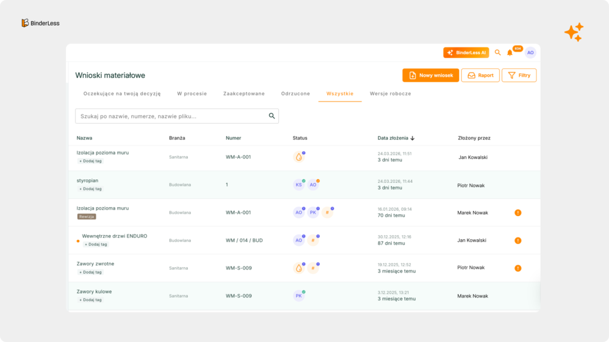Open the Filtry filter panel
The width and height of the screenshot is (609, 342).
[x=519, y=75]
